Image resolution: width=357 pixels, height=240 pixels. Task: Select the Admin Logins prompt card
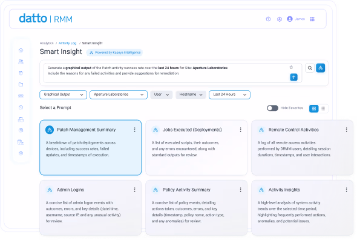(90, 208)
